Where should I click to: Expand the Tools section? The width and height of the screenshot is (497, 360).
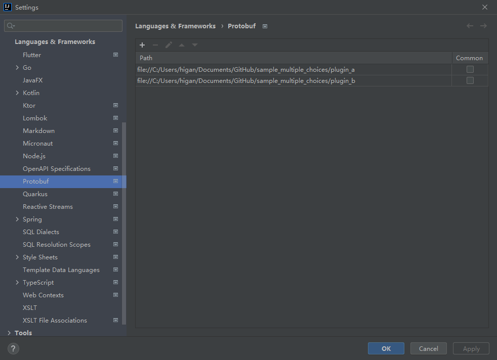click(9, 333)
